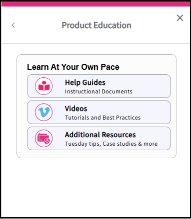The height and width of the screenshot is (219, 191).
Task: Select Tuesday tips, Case studies & more text
Action: coord(111,144)
